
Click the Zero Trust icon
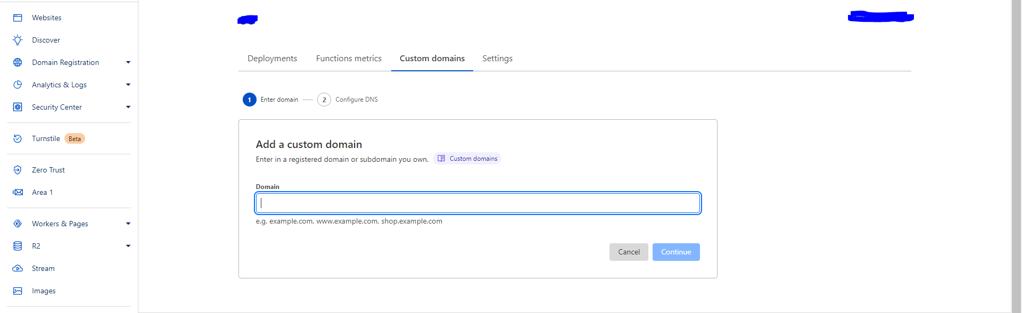click(x=18, y=170)
